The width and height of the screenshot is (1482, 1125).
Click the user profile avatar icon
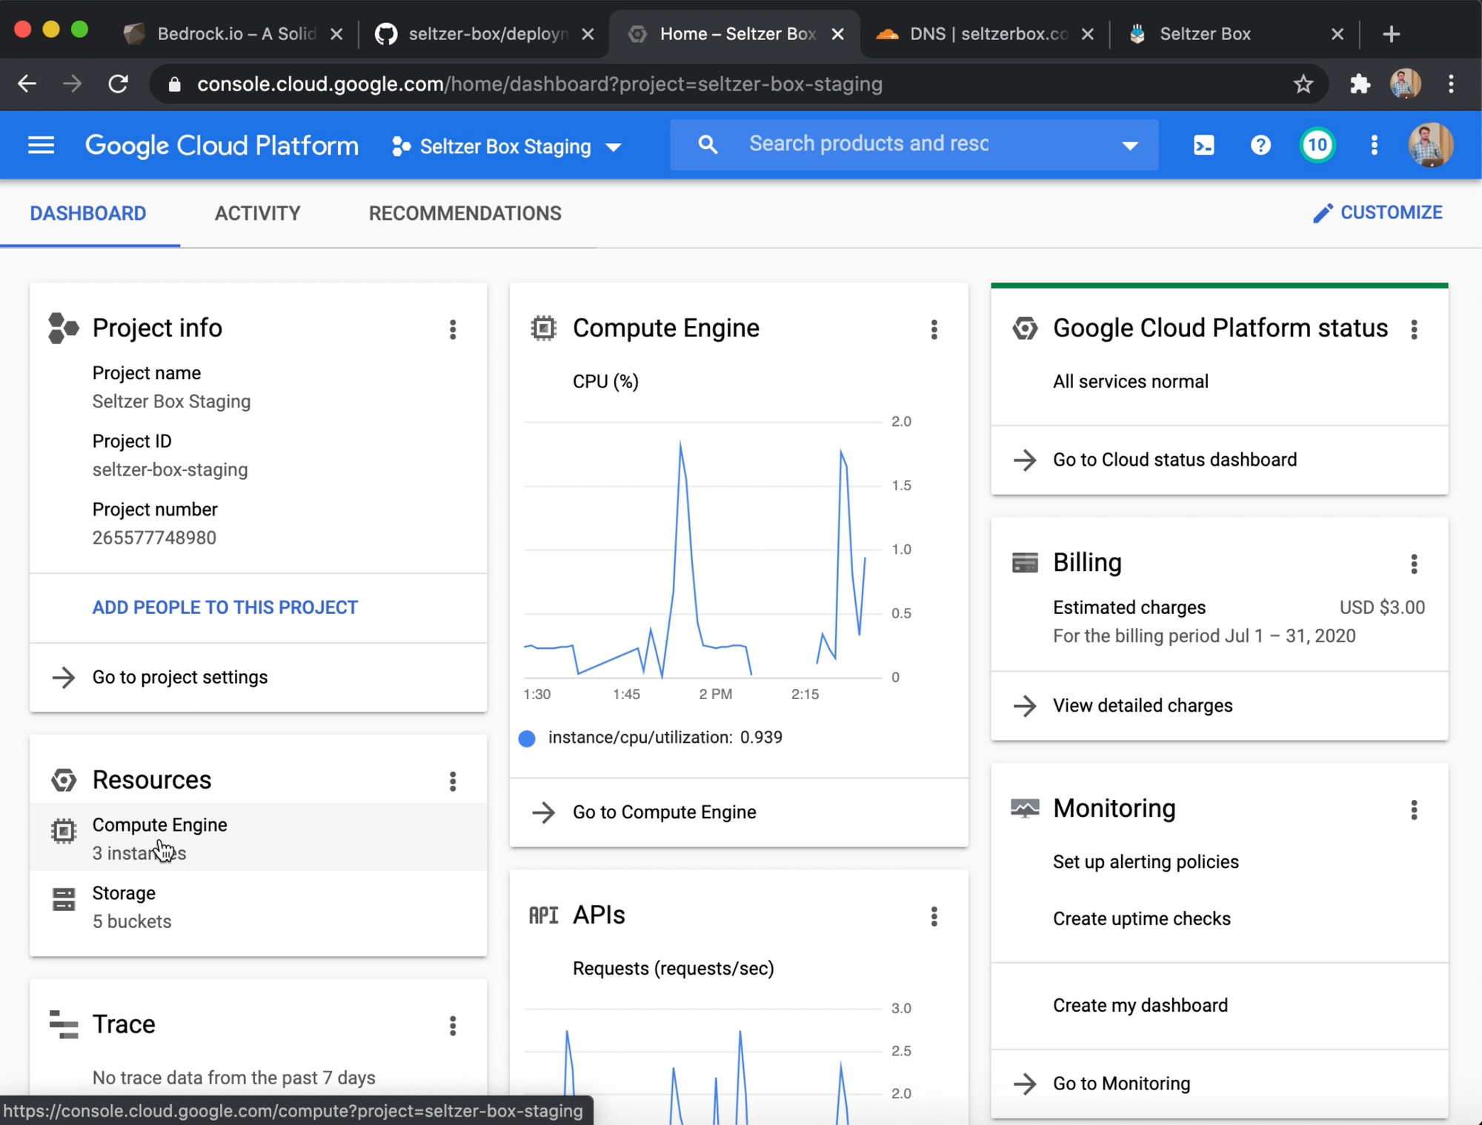click(x=1430, y=144)
